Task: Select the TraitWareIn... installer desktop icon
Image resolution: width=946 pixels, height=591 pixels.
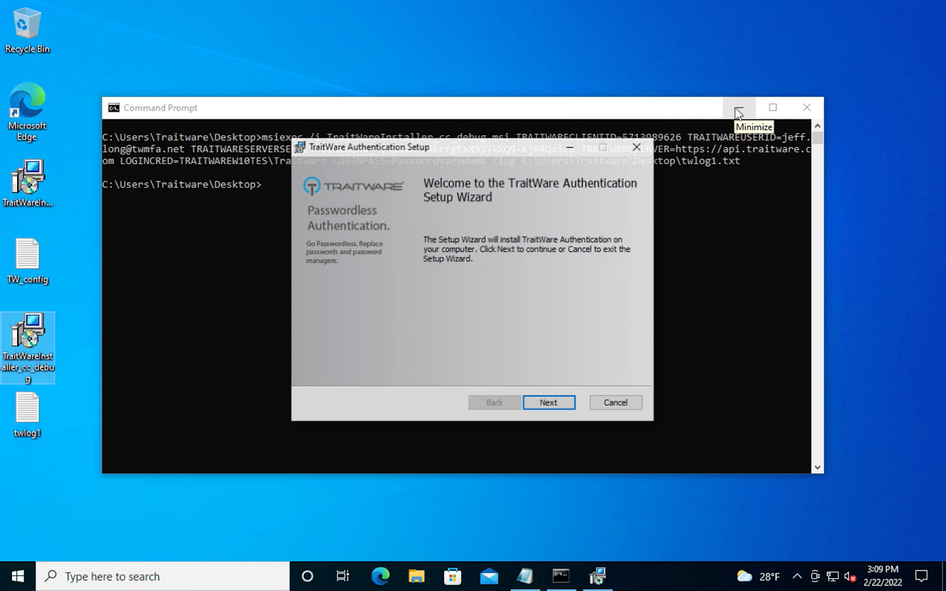Action: 27,183
